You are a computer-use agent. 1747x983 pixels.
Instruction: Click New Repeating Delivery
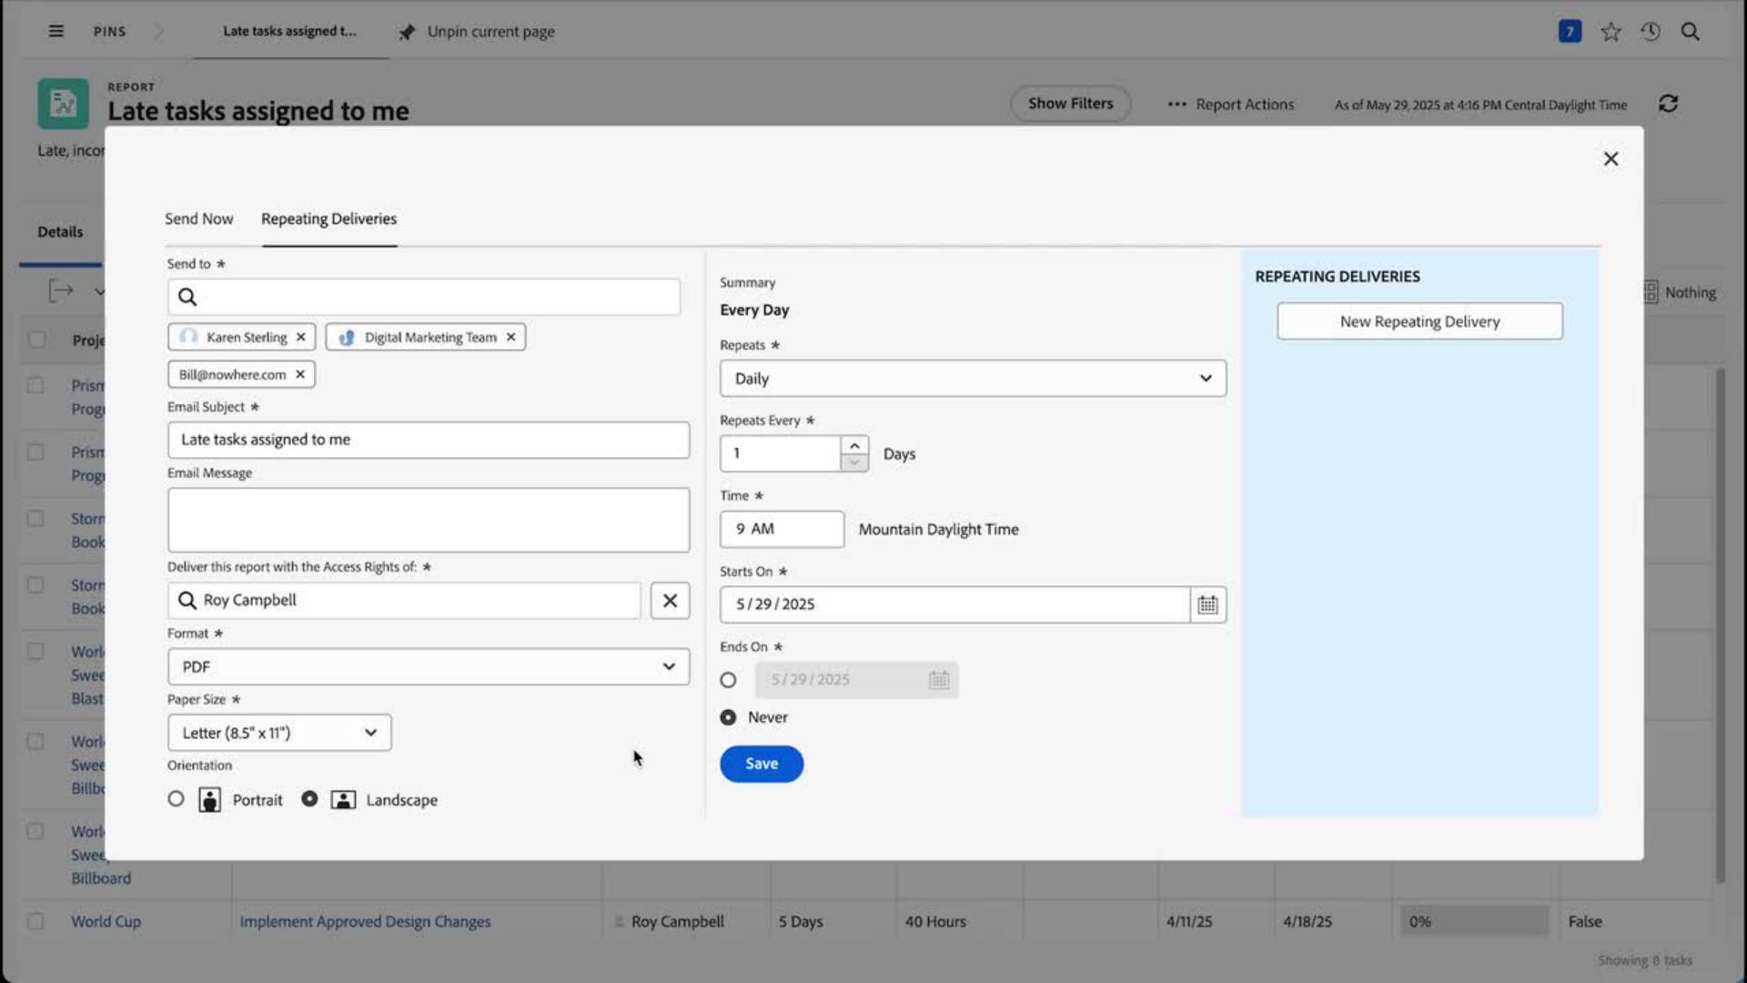(1419, 320)
